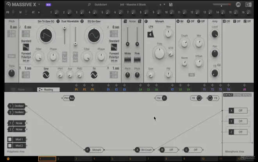Open the Sin-Tri-Saw-SQ wavetable menu
The height and width of the screenshot is (162, 258).
tap(46, 21)
